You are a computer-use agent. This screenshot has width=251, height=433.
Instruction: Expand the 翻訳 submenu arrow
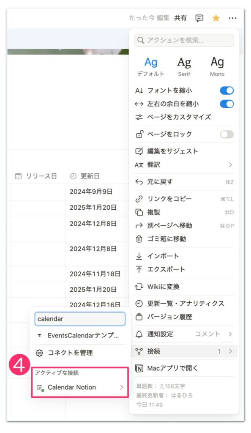click(x=230, y=165)
